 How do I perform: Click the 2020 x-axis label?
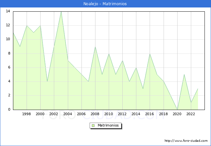click(x=177, y=114)
